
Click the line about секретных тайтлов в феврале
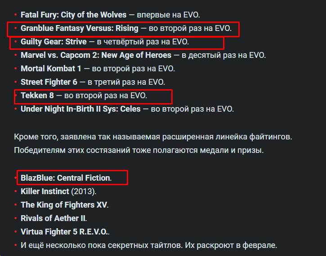point(149,245)
